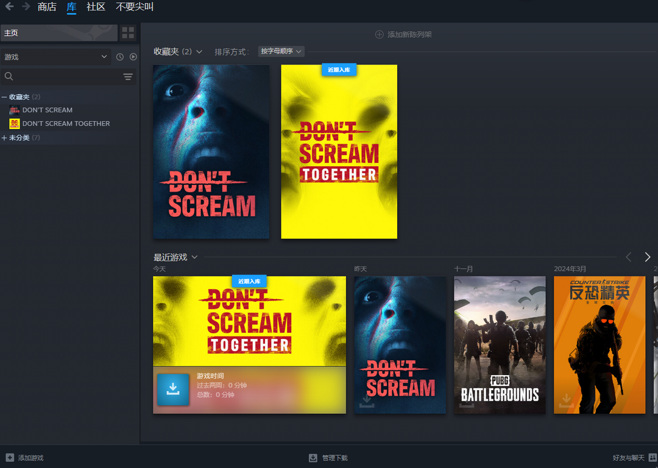
Task: Click the forward navigation arrow
Action: click(x=26, y=7)
